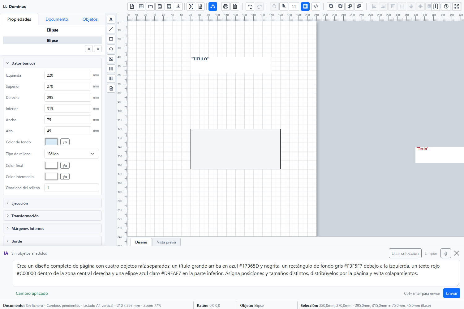Select the Text tool (A icon)
This screenshot has height=309, width=464.
[x=111, y=19]
